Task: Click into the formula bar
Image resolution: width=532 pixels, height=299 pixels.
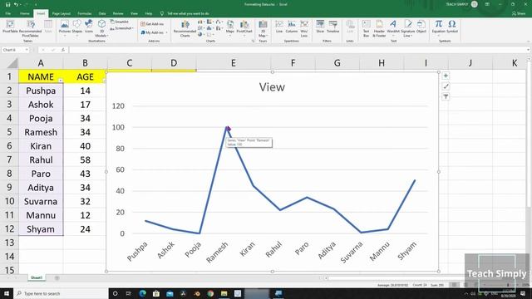Action: (x=298, y=50)
